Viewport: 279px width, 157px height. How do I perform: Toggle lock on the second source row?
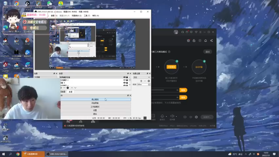point(127,80)
